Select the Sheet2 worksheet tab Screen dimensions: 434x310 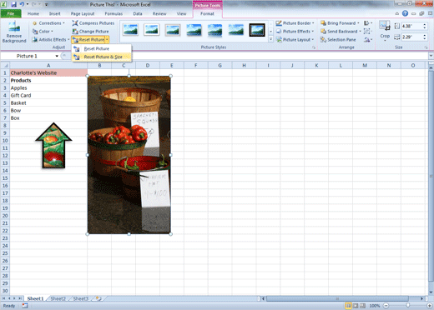tap(58, 298)
